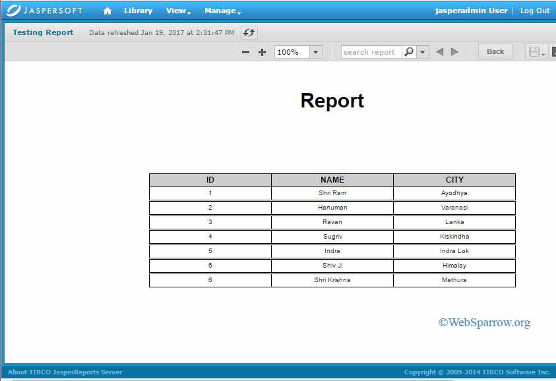This screenshot has height=381, width=556.
Task: Expand the Manage menu
Action: pos(220,11)
